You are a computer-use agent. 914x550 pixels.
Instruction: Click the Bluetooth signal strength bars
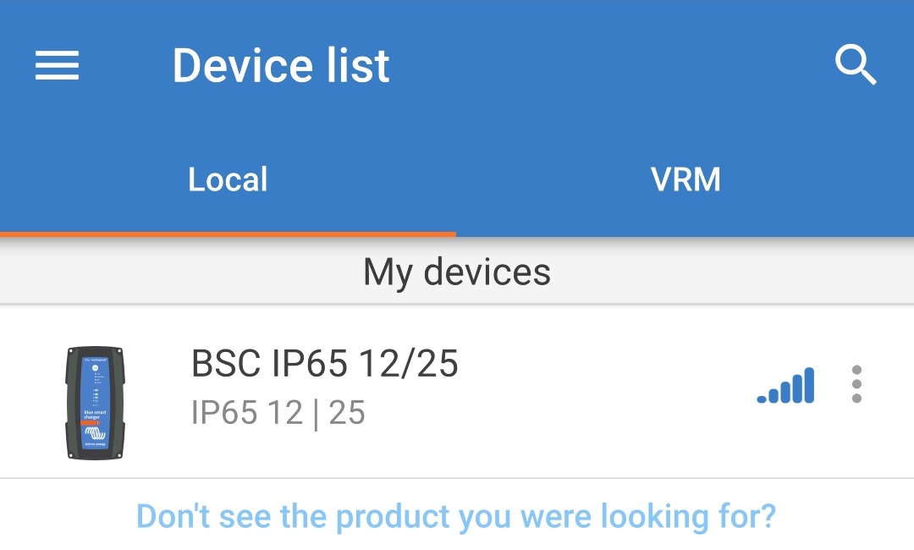tap(786, 385)
